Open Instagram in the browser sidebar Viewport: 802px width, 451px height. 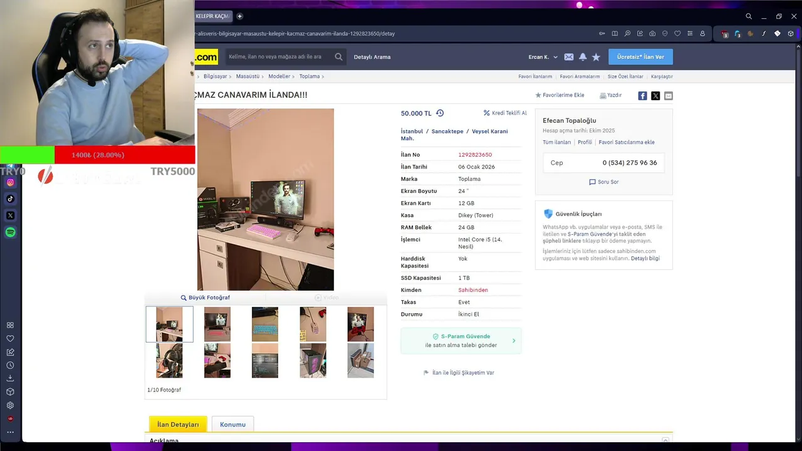point(10,182)
